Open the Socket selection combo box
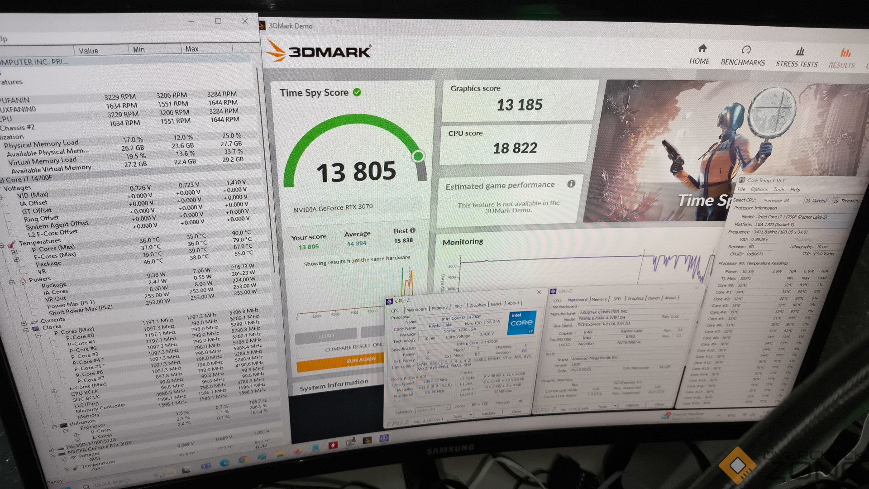This screenshot has width=869, height=489. click(x=432, y=410)
